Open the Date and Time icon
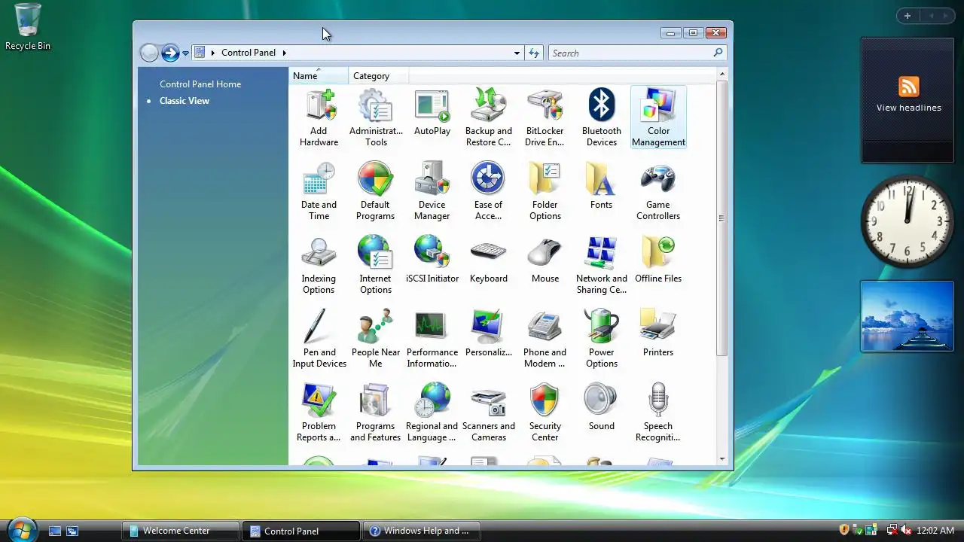 319,191
